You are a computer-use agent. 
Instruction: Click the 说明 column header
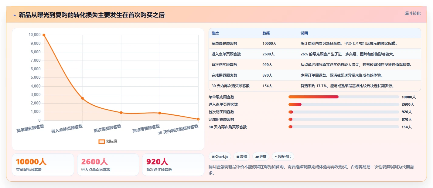point(304,33)
